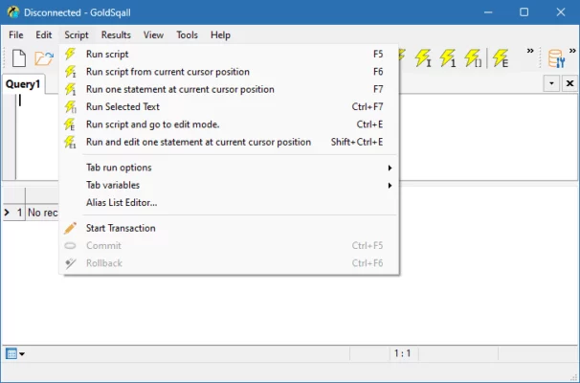This screenshot has height=383, width=580.
Task: Click the GoldSqall app icon in title bar
Action: pos(13,12)
